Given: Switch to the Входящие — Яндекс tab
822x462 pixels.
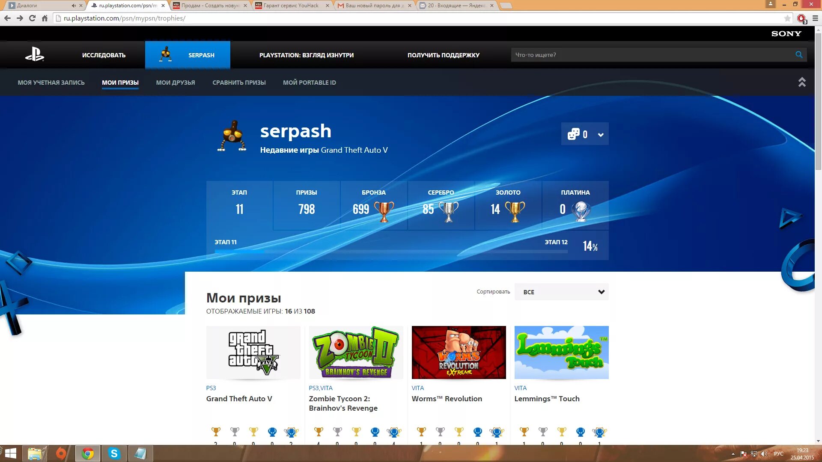Looking at the screenshot, I should click(x=456, y=6).
